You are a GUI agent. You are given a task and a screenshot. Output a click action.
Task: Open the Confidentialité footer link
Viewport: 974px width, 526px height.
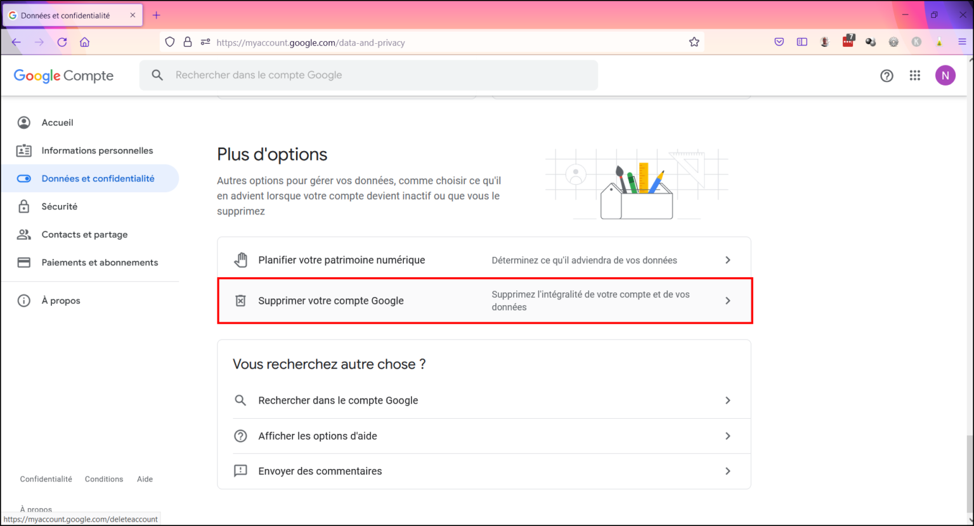(x=46, y=478)
